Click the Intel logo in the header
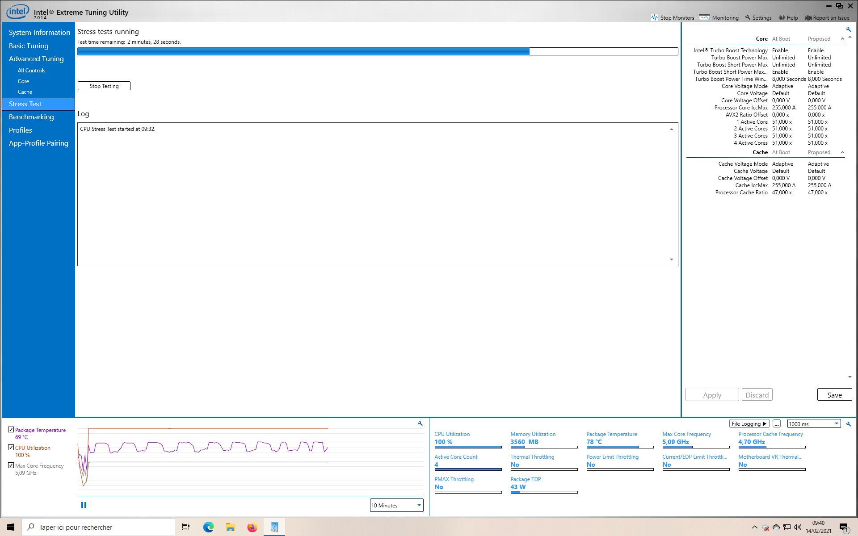The width and height of the screenshot is (858, 536). pyautogui.click(x=17, y=11)
